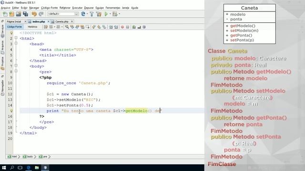The width and height of the screenshot is (305, 171).
Task: Toggle Rectangular Selection mode
Action: [88, 27]
